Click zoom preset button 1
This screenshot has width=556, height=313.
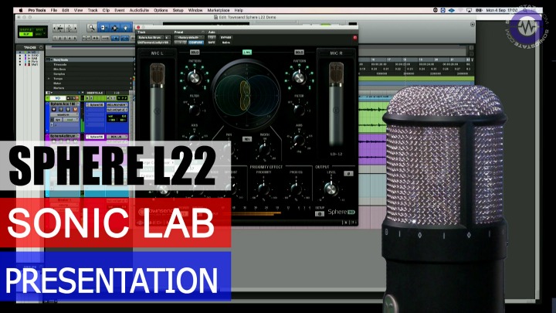[x=56, y=38]
